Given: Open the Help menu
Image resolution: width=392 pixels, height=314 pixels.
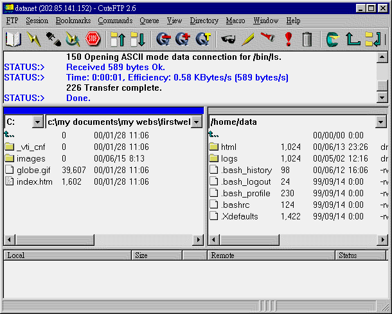Looking at the screenshot, I should [293, 21].
